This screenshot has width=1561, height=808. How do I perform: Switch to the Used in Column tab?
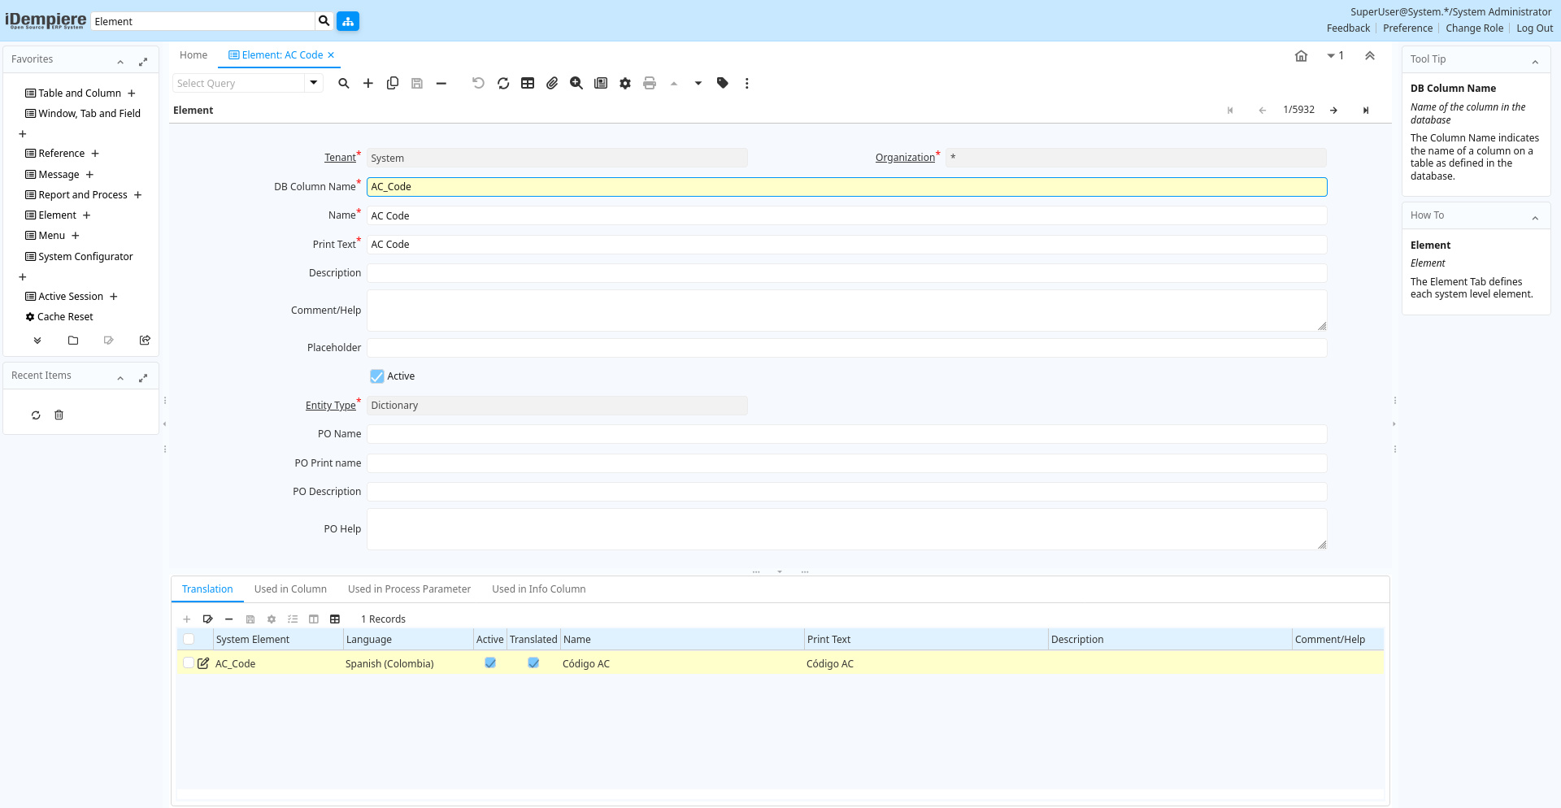[x=290, y=589]
